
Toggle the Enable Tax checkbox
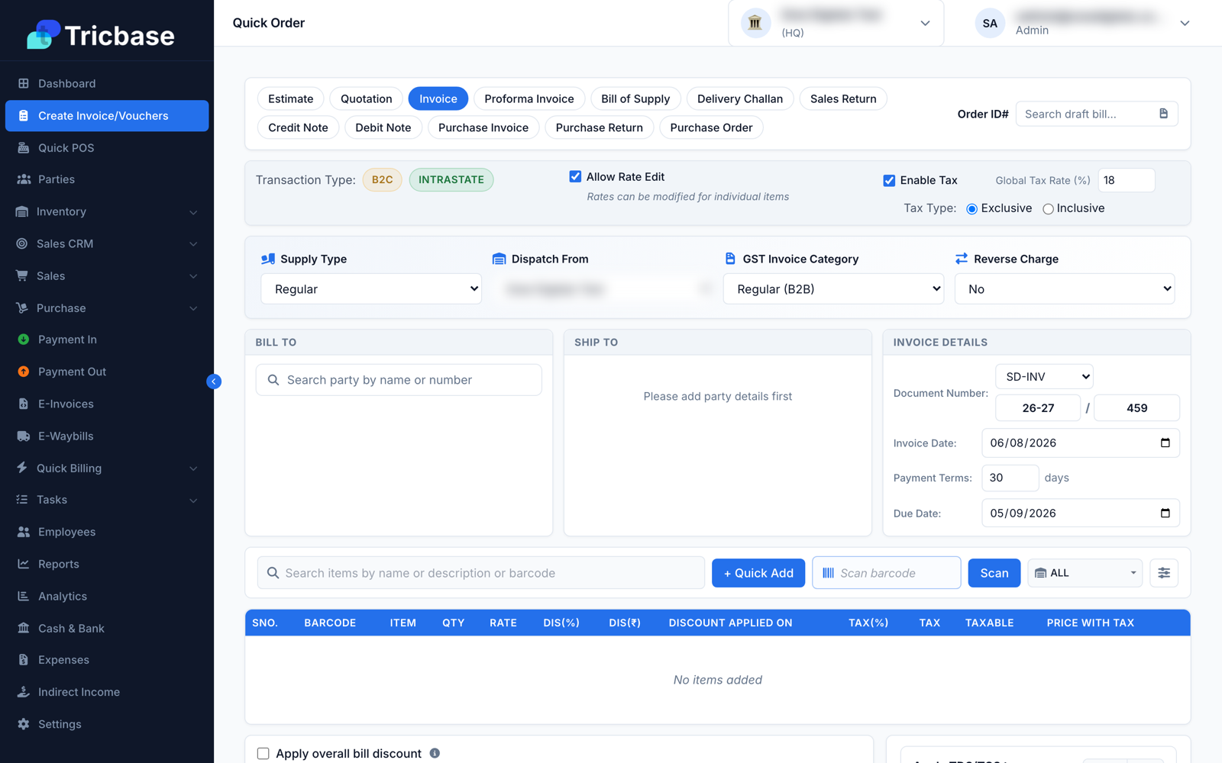(x=889, y=180)
